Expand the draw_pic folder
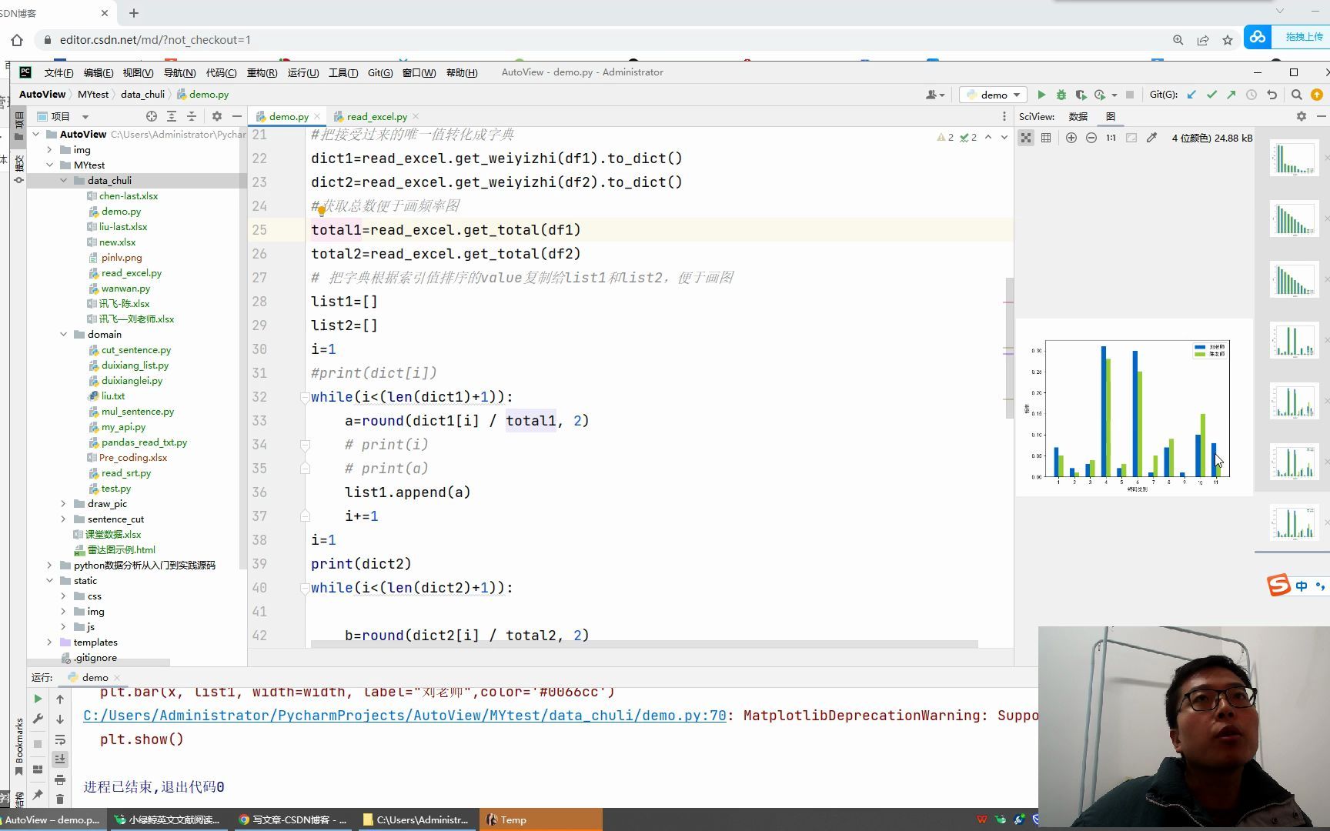 tap(63, 503)
